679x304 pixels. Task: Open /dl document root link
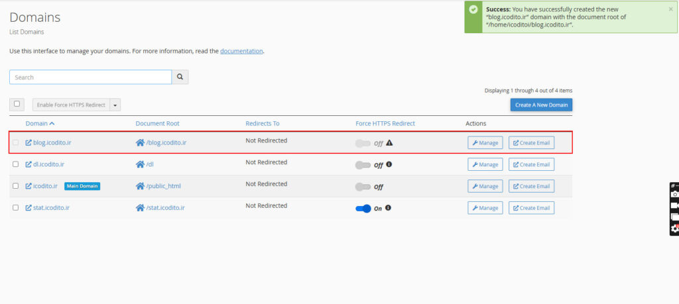(x=151, y=164)
